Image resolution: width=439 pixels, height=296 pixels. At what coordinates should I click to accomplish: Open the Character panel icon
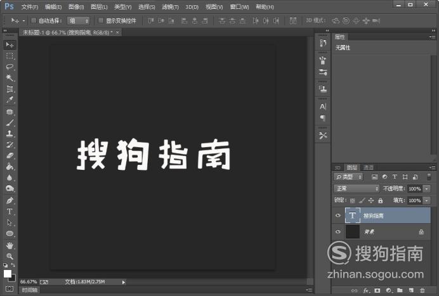323,106
